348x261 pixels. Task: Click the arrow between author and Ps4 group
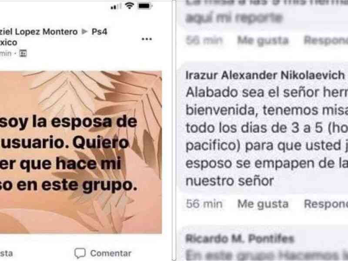(x=84, y=32)
